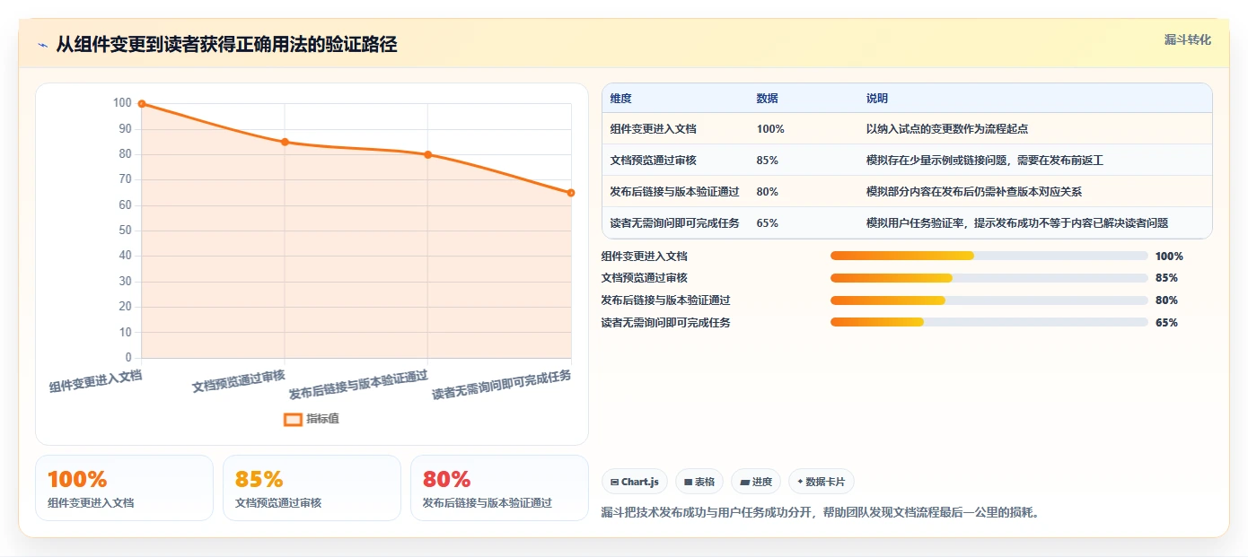
Task: Click description 以纳入试点的变更数作为流程起点
Action: (x=947, y=129)
